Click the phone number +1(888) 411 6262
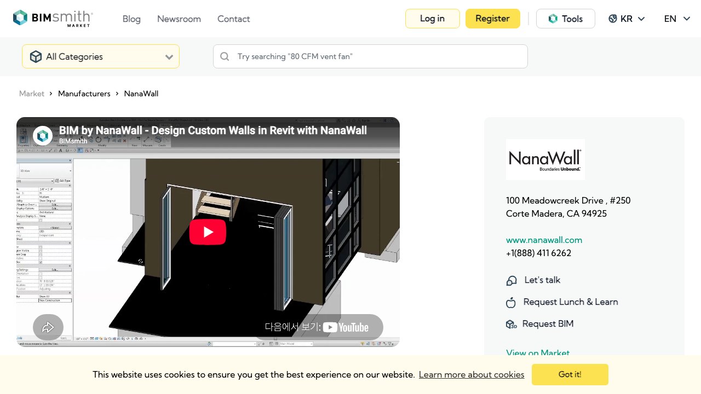The width and height of the screenshot is (701, 394). tap(538, 253)
